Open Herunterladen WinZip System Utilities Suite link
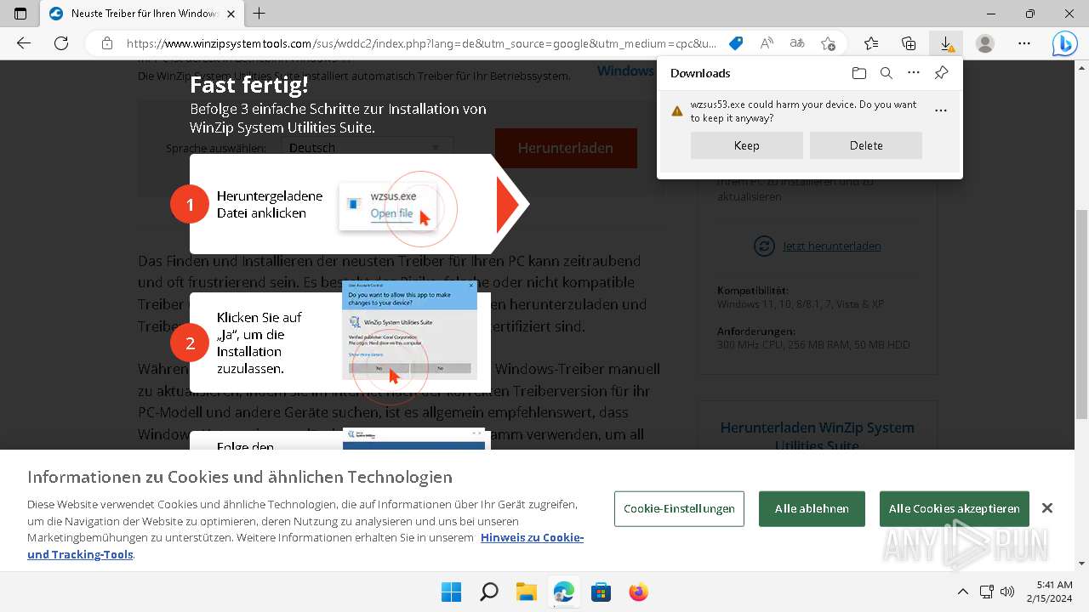 818,436
